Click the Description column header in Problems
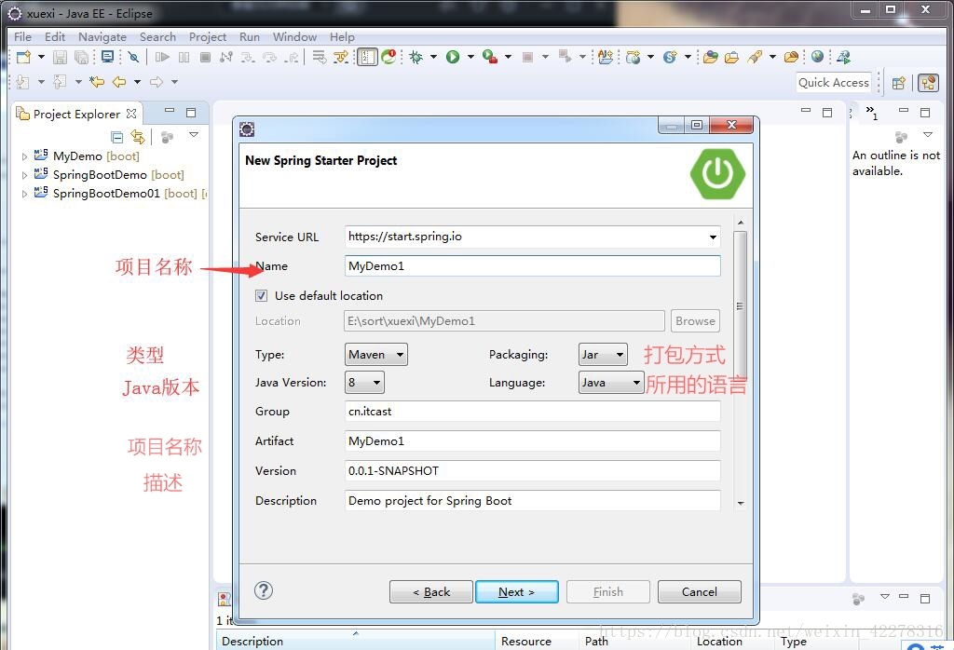This screenshot has width=954, height=650. coord(356,641)
